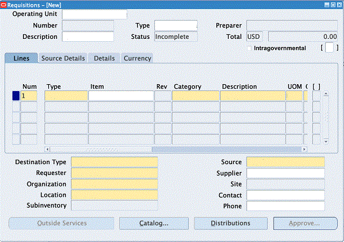Click the Item cell in line 1
This screenshot has height=242, width=344.
click(121, 96)
